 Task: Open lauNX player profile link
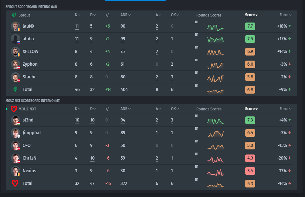click(29, 26)
